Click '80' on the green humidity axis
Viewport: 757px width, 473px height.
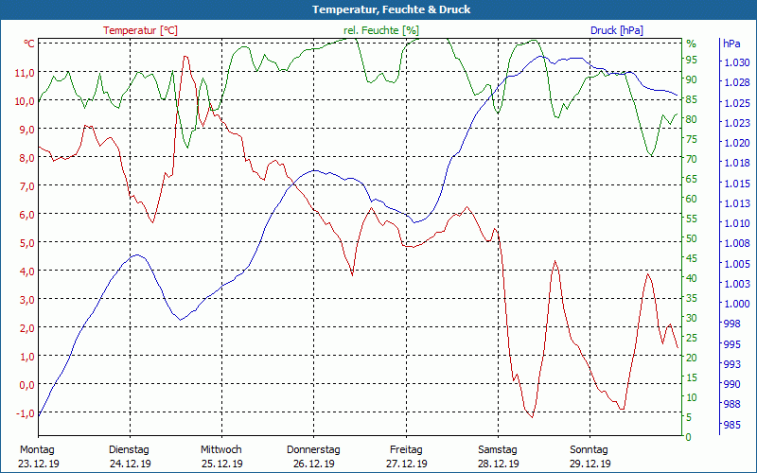click(x=692, y=119)
